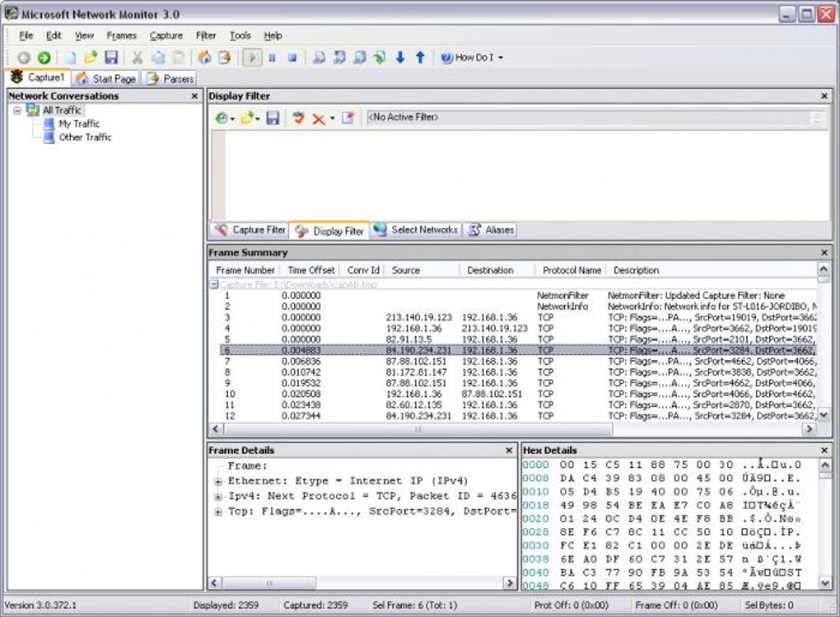Click the blue up arrow toolbar icon
The image size is (840, 617).
(420, 58)
